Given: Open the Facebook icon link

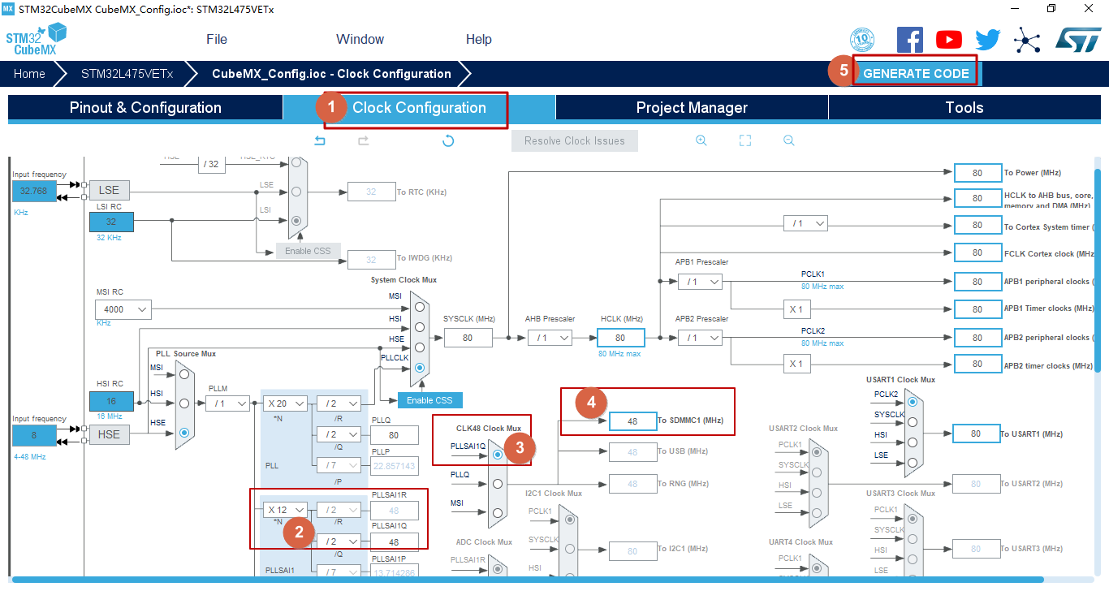Looking at the screenshot, I should tap(910, 39).
